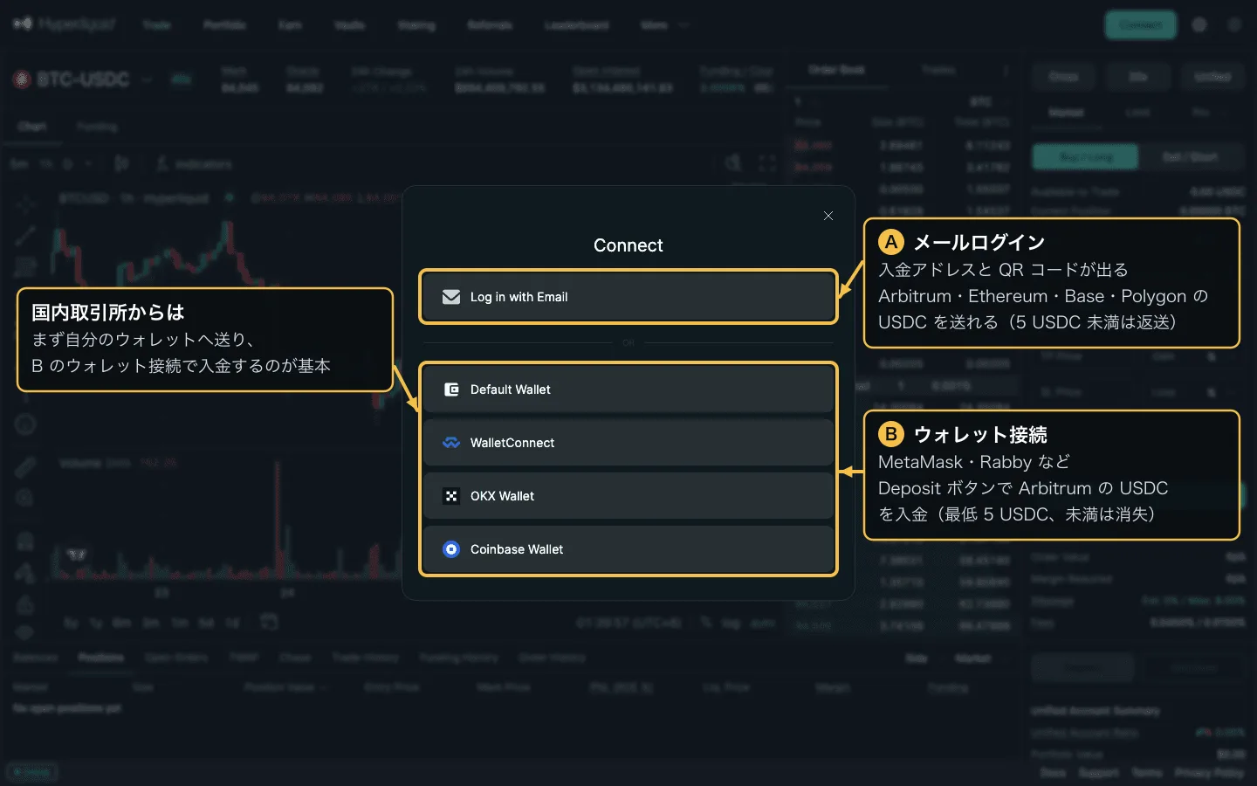
Task: Connect using WalletConnect
Action: 628,443
